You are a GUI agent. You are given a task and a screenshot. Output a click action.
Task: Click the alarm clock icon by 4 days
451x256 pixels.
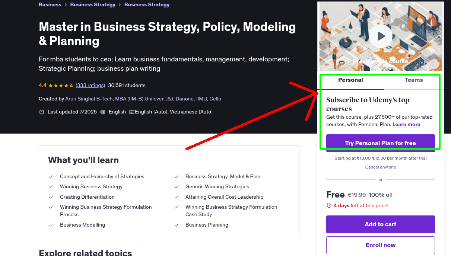point(329,205)
